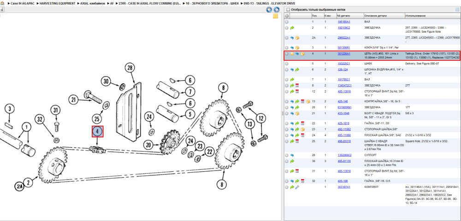
Task: Click red list icon in row 425-1010
Action: (302, 123)
